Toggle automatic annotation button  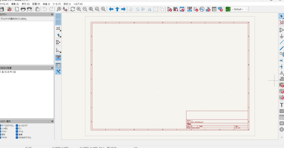58,58
